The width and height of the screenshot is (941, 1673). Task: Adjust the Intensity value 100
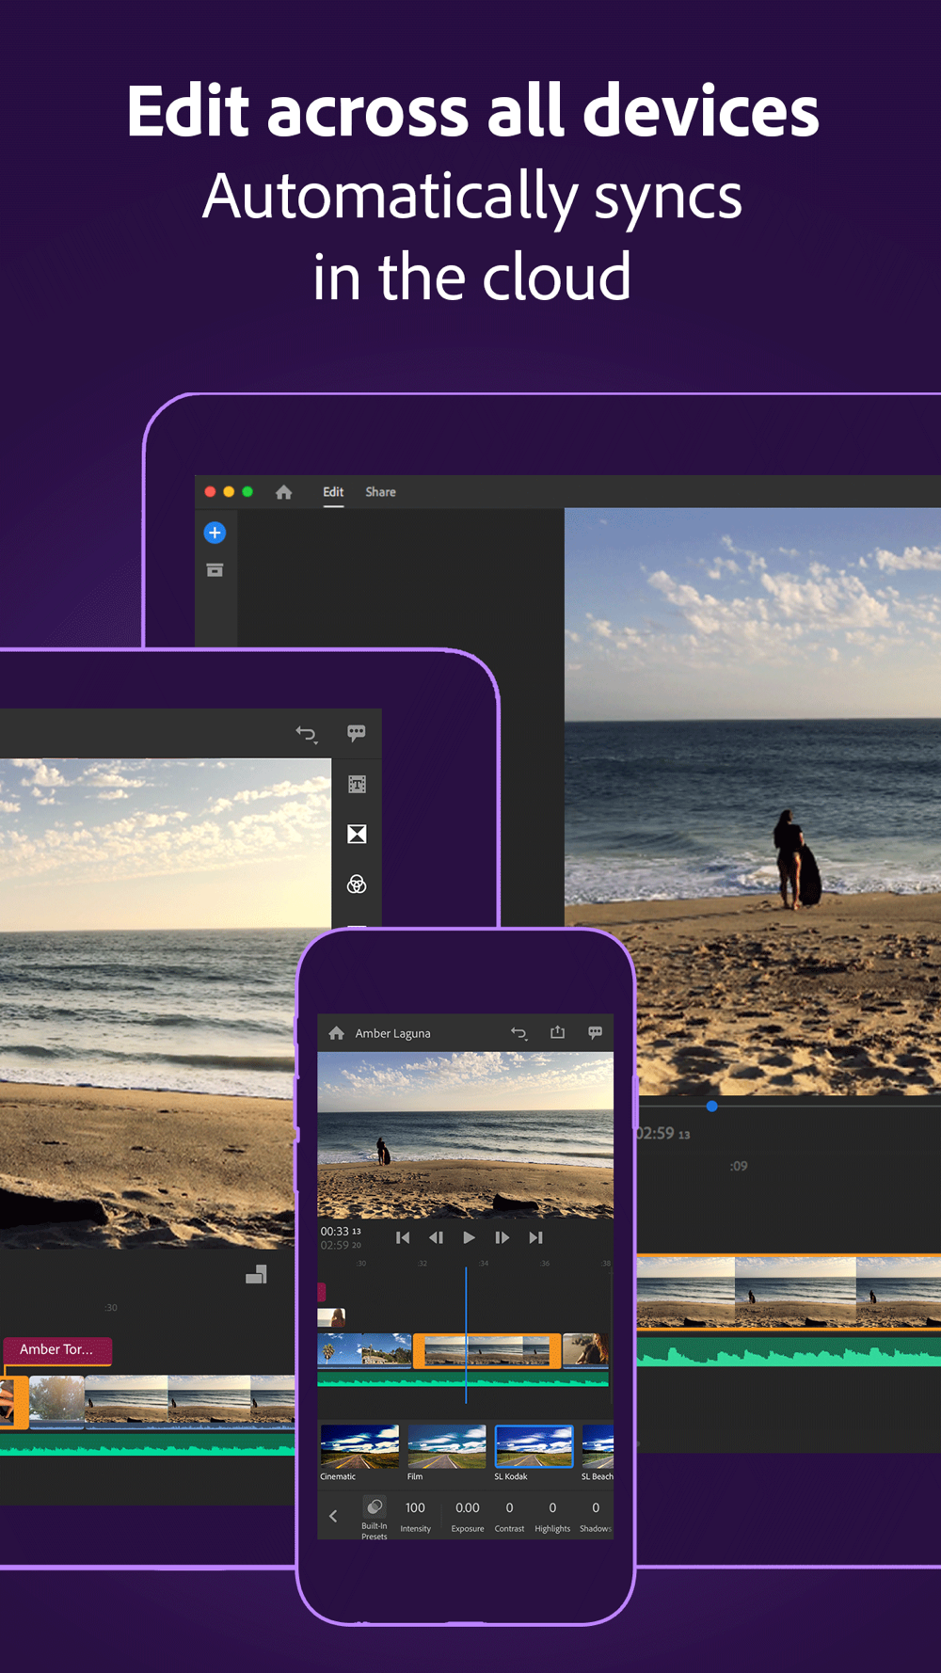pos(415,1516)
